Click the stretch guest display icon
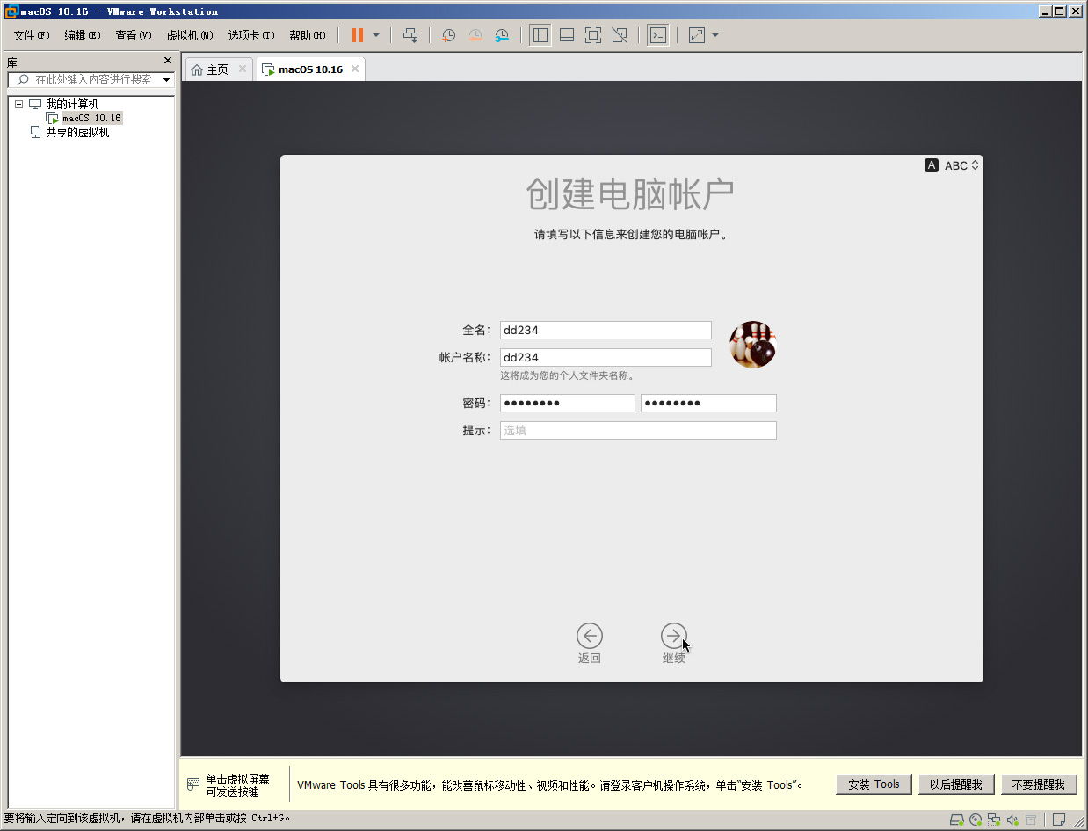This screenshot has height=831, width=1088. [697, 35]
